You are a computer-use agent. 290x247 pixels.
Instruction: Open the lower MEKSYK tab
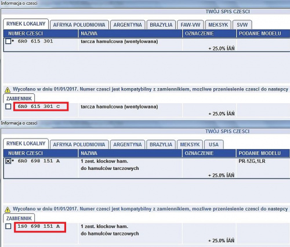[x=190, y=144]
